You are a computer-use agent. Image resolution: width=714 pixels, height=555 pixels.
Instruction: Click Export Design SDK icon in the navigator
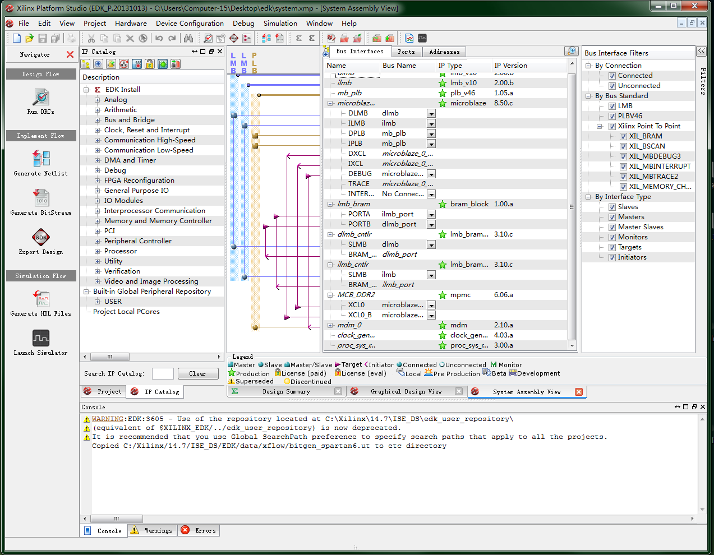(41, 237)
